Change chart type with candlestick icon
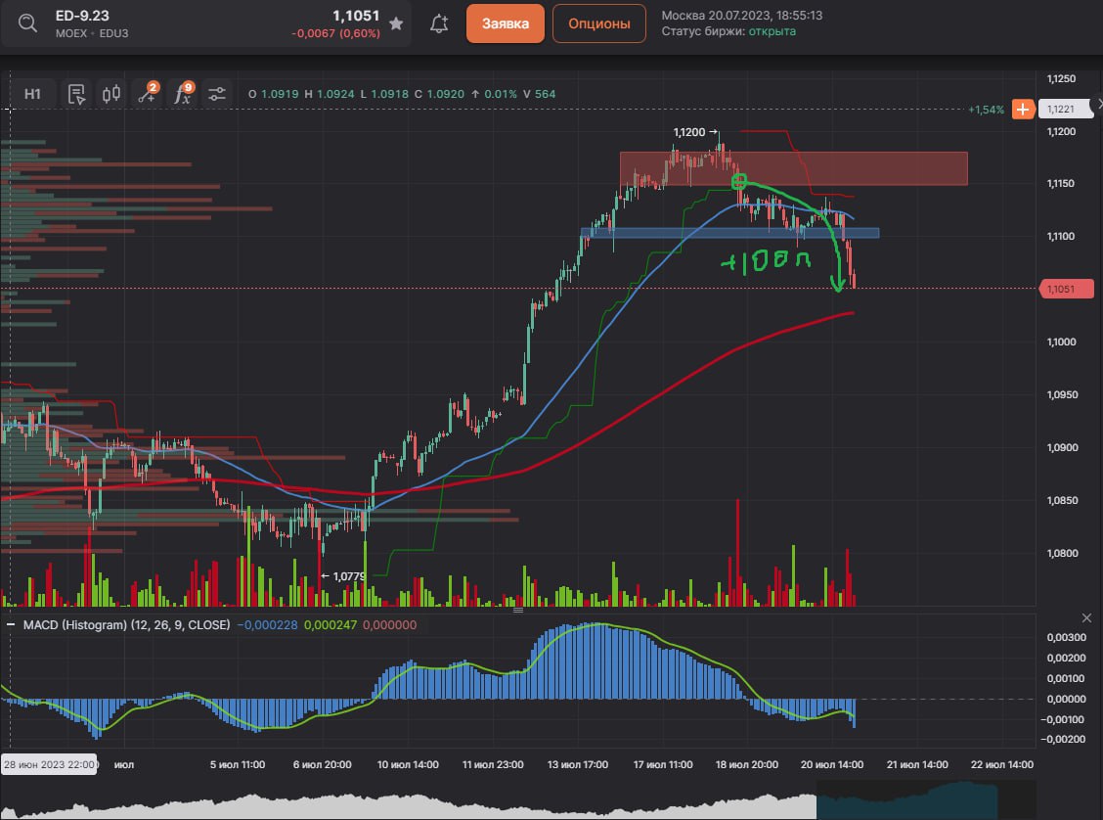 (110, 94)
